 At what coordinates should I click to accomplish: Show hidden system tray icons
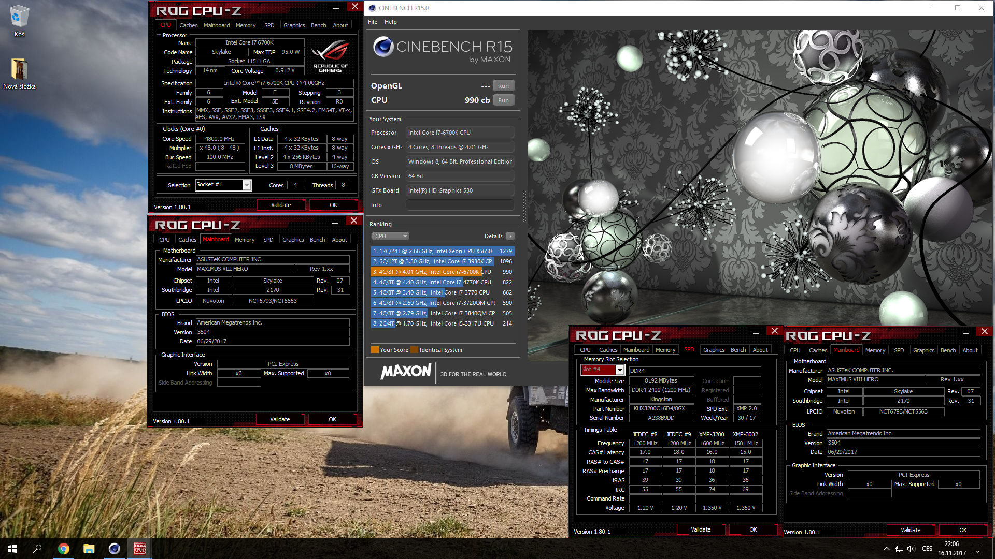click(x=886, y=549)
